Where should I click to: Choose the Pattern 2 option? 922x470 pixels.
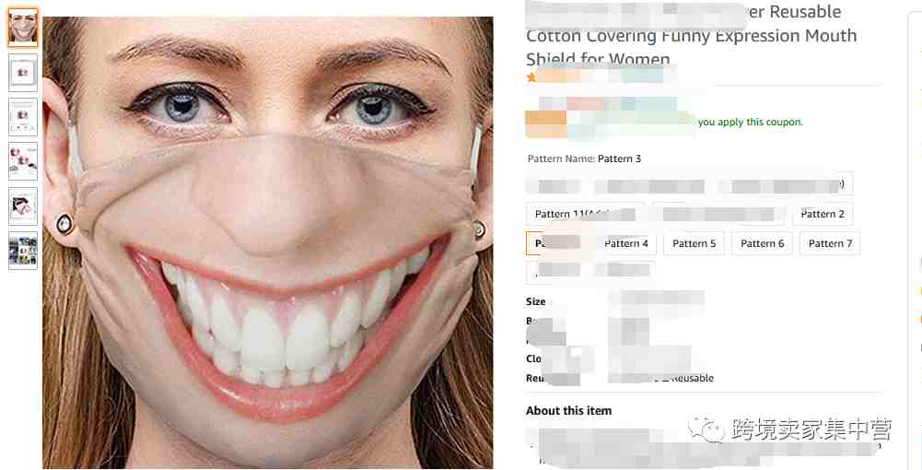click(x=822, y=214)
